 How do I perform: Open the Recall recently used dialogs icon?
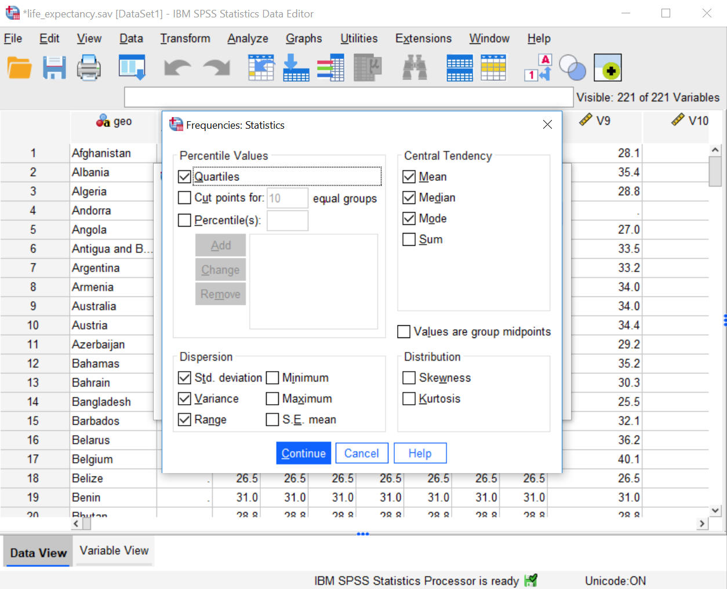point(132,68)
